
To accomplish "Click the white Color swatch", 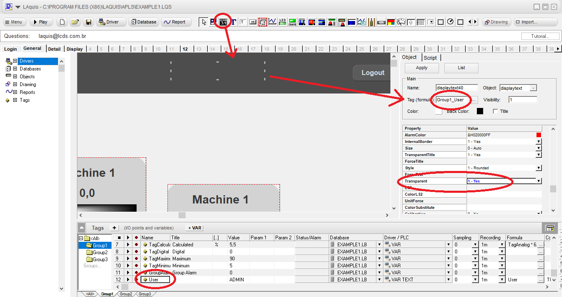I will [x=439, y=111].
